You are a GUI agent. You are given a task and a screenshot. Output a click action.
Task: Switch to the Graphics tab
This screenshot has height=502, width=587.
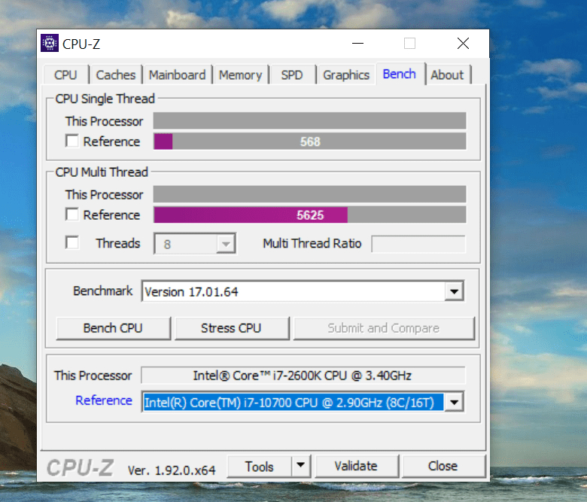[346, 75]
